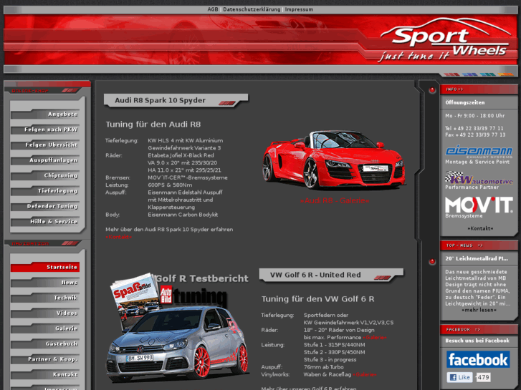Go to Auspuffanlagen in the shop menu
This screenshot has width=521, height=390.
click(45, 160)
